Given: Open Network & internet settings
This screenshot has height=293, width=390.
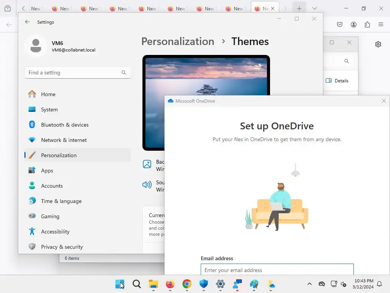Looking at the screenshot, I should (x=77, y=140).
